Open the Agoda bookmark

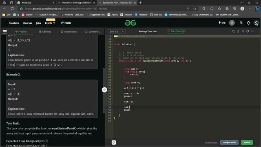coord(113,15)
